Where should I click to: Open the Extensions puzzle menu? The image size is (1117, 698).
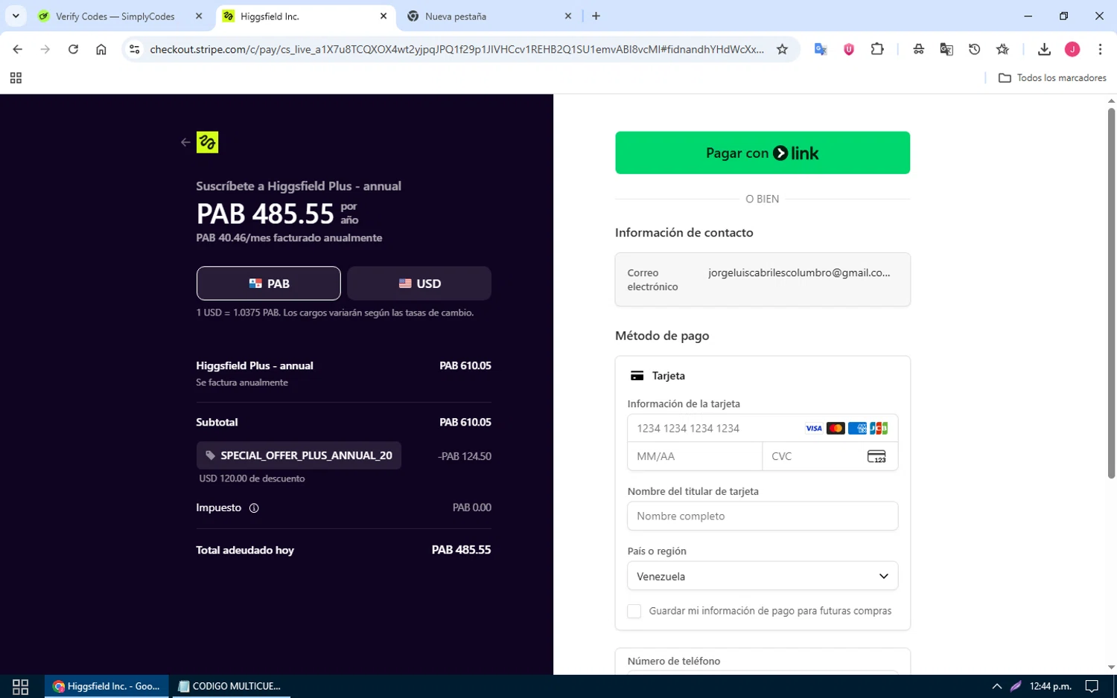coord(877,49)
